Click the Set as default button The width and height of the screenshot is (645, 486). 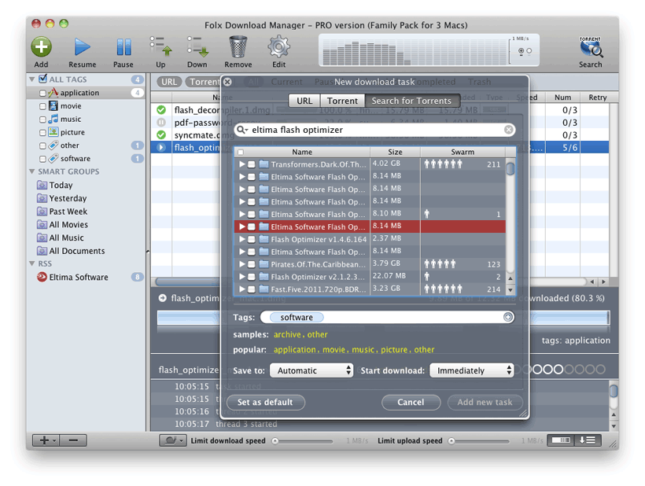pos(265,402)
